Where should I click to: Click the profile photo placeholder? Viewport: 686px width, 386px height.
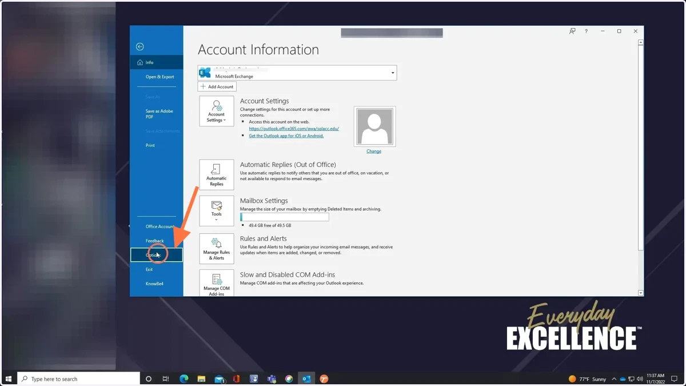(x=374, y=126)
